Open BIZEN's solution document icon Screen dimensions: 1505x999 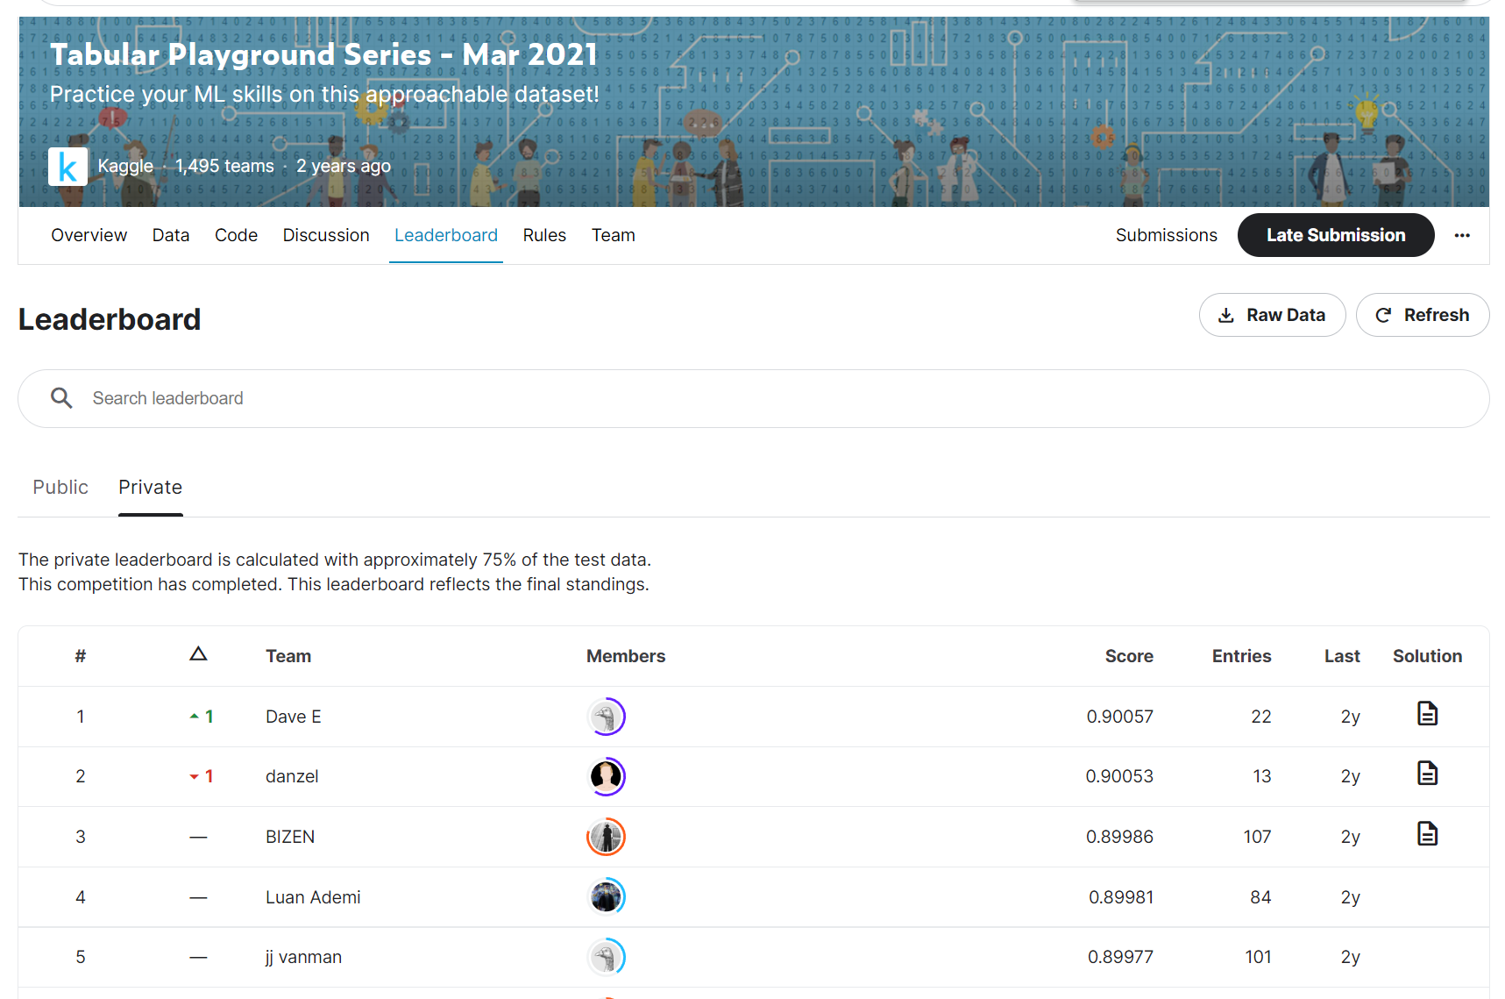[1427, 834]
